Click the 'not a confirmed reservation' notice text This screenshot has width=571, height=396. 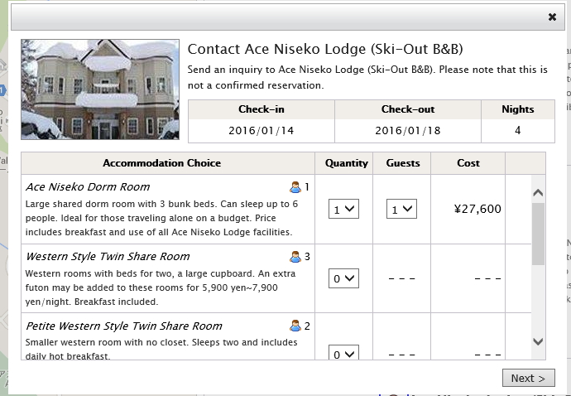256,85
